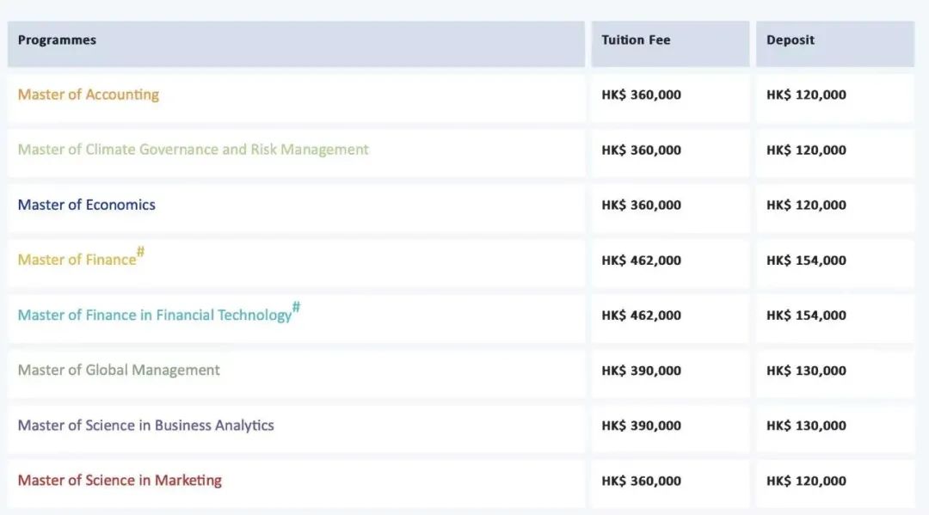Click the footnote mark after Financial Technology
929x515 pixels.
click(x=297, y=308)
